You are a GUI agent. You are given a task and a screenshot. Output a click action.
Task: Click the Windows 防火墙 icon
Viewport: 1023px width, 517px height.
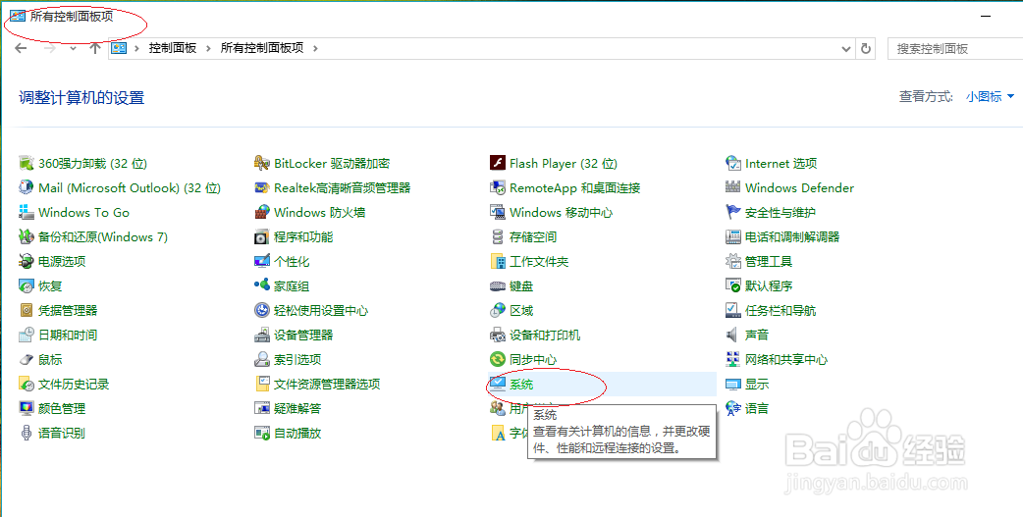point(262,212)
